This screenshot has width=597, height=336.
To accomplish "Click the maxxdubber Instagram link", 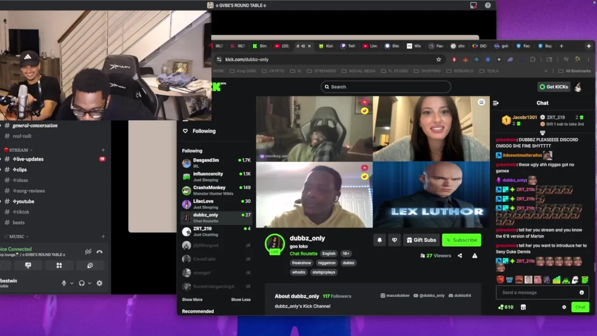I will pyautogui.click(x=395, y=295).
